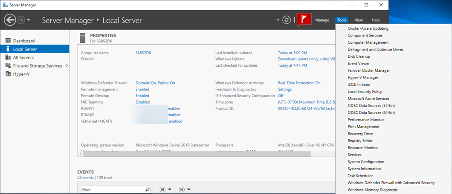The image size is (452, 194).
Task: Click the Mountain Time zone link
Action: [x=307, y=102]
